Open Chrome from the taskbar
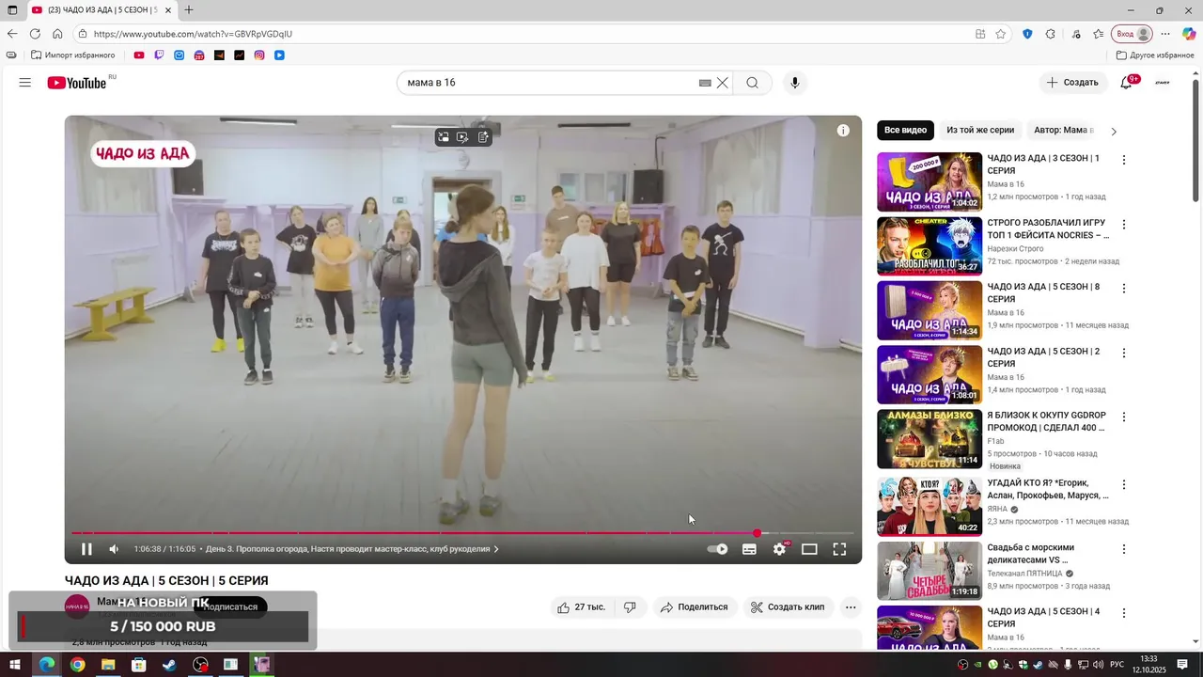Screen dimensions: 1203x677 pyautogui.click(x=77, y=665)
